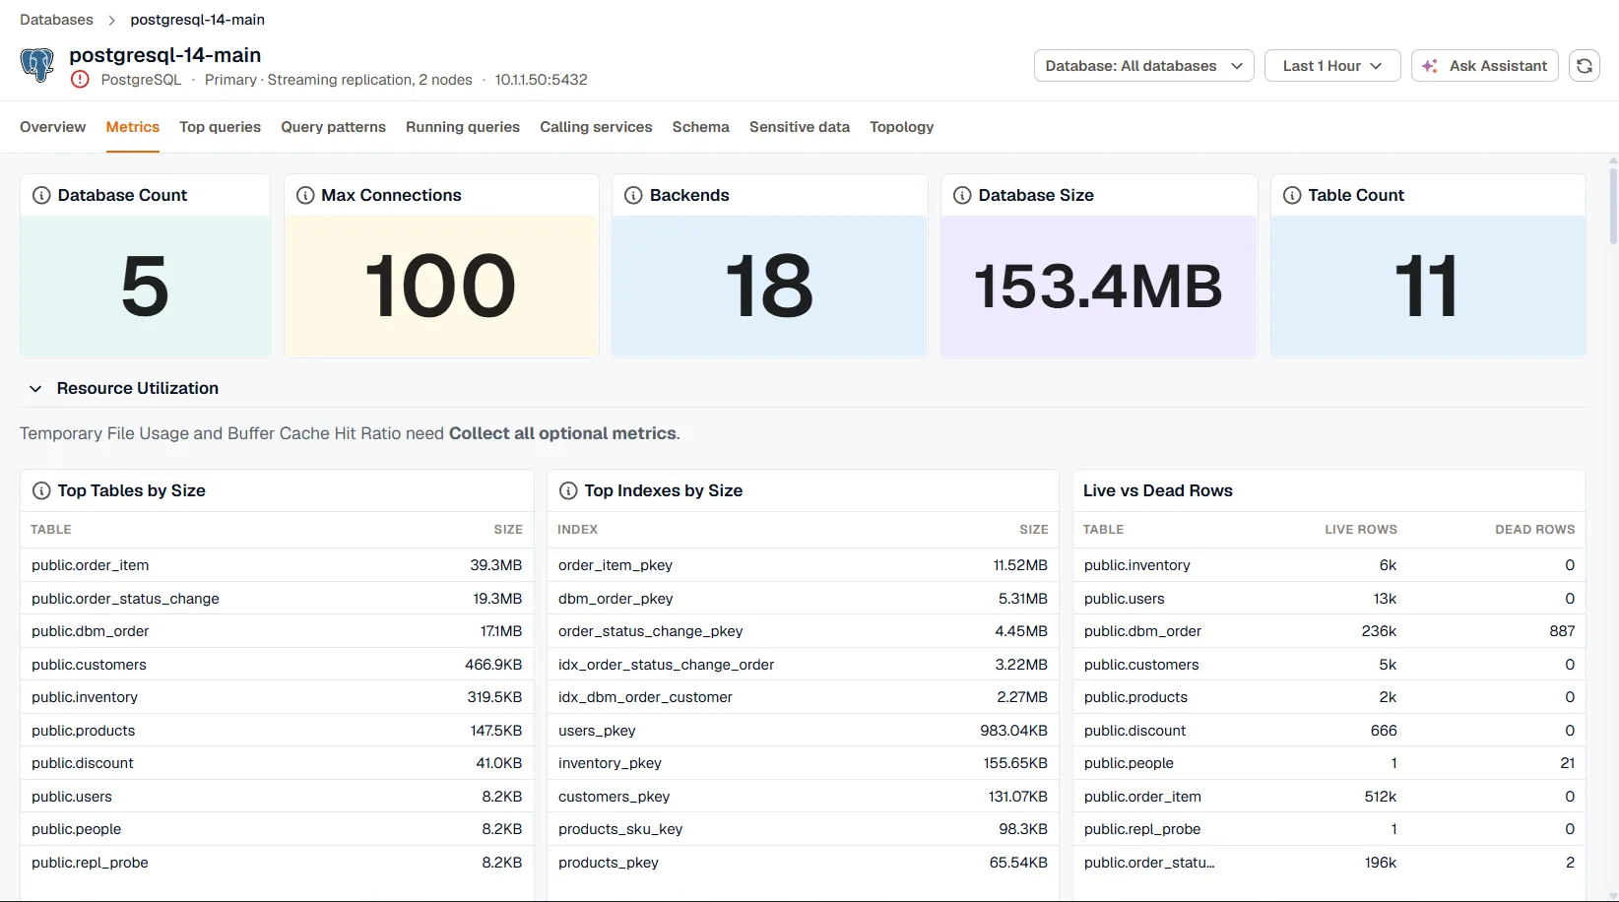Click public.people in Live vs Dead Rows

[x=1129, y=763]
